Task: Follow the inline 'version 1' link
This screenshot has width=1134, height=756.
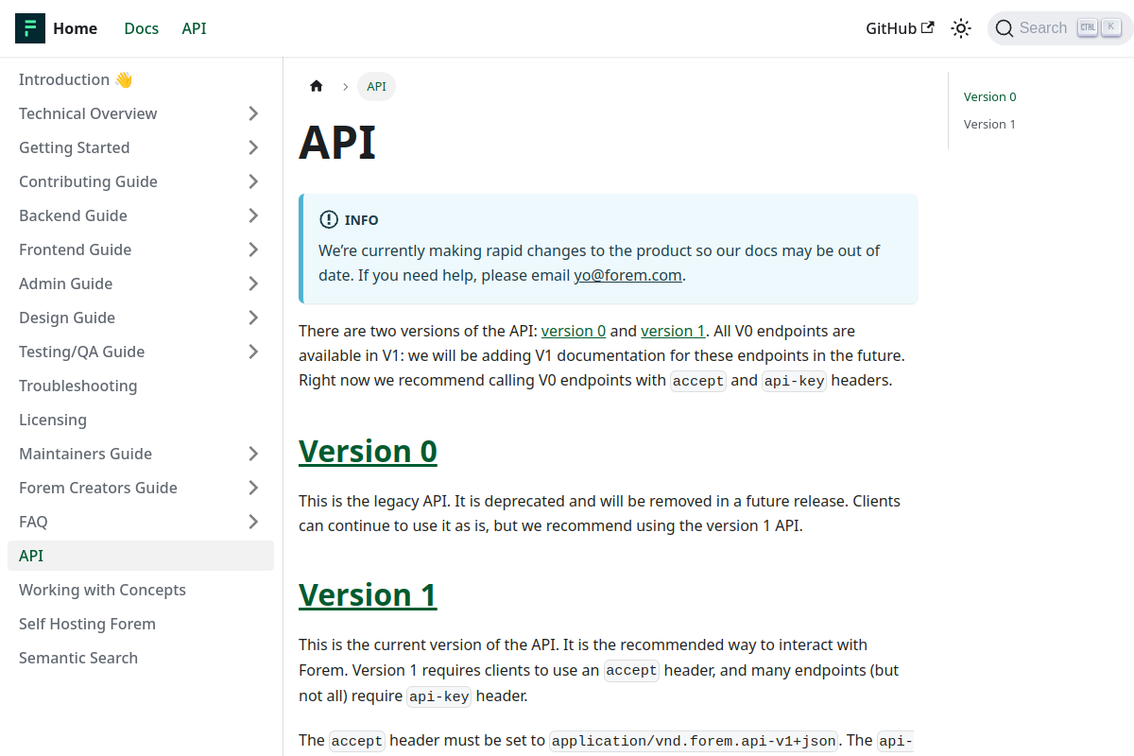Action: (673, 331)
